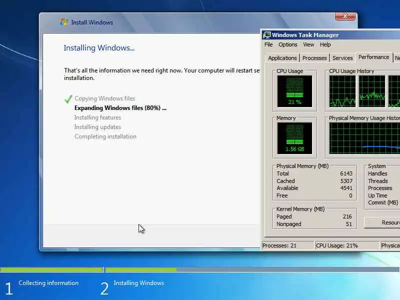
Task: Click 'Processes: 21' in the status bar
Action: tap(279, 245)
